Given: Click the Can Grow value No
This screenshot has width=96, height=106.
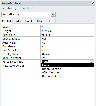Looking at the screenshot, I should pos(67,46).
